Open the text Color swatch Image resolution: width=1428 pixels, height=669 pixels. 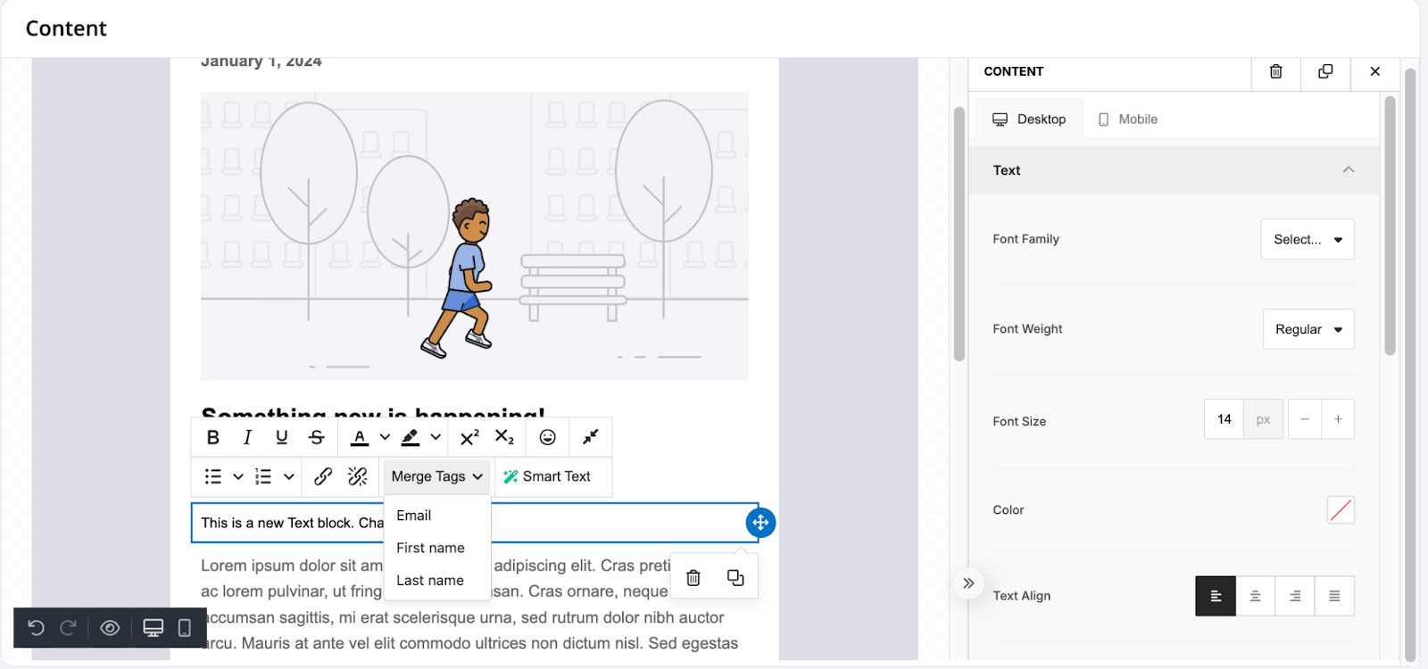click(x=1340, y=510)
